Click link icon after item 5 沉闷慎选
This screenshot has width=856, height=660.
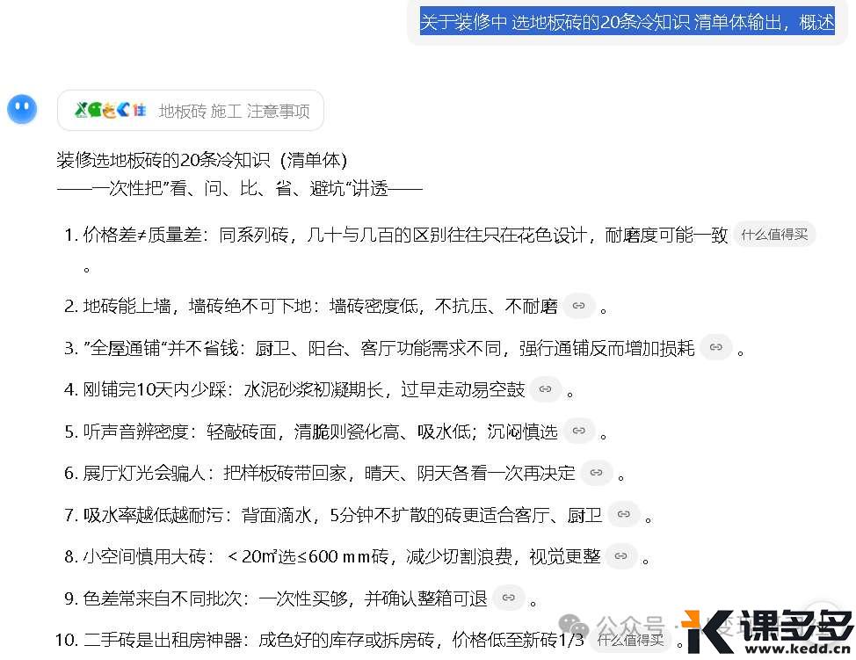577,431
